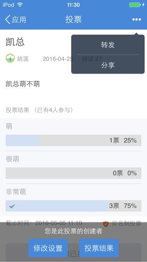Tap the 11:30 status bar clock
The image size is (147, 262).
coord(73,5)
